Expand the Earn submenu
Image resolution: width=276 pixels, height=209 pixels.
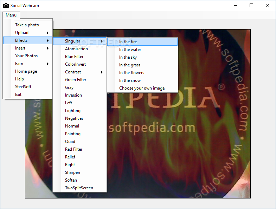coord(28,64)
